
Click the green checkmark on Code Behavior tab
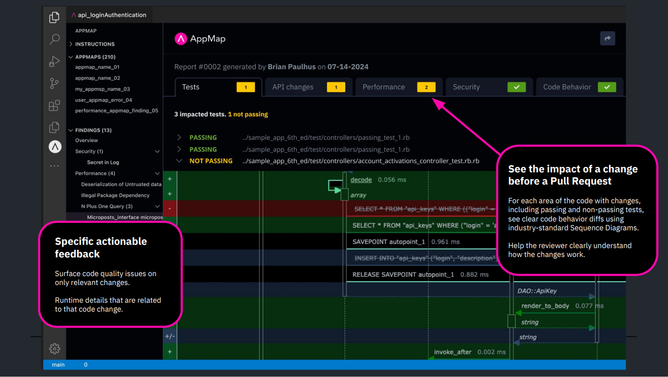point(607,87)
